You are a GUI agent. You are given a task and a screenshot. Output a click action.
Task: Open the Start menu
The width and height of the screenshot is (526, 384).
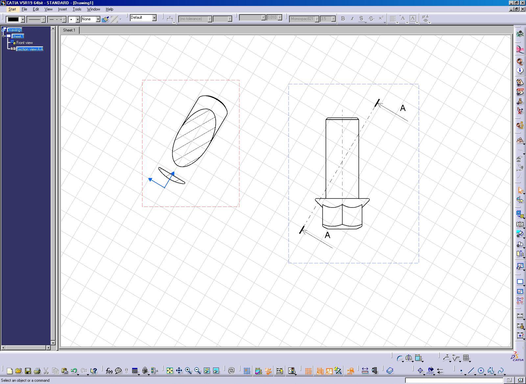[x=12, y=9]
